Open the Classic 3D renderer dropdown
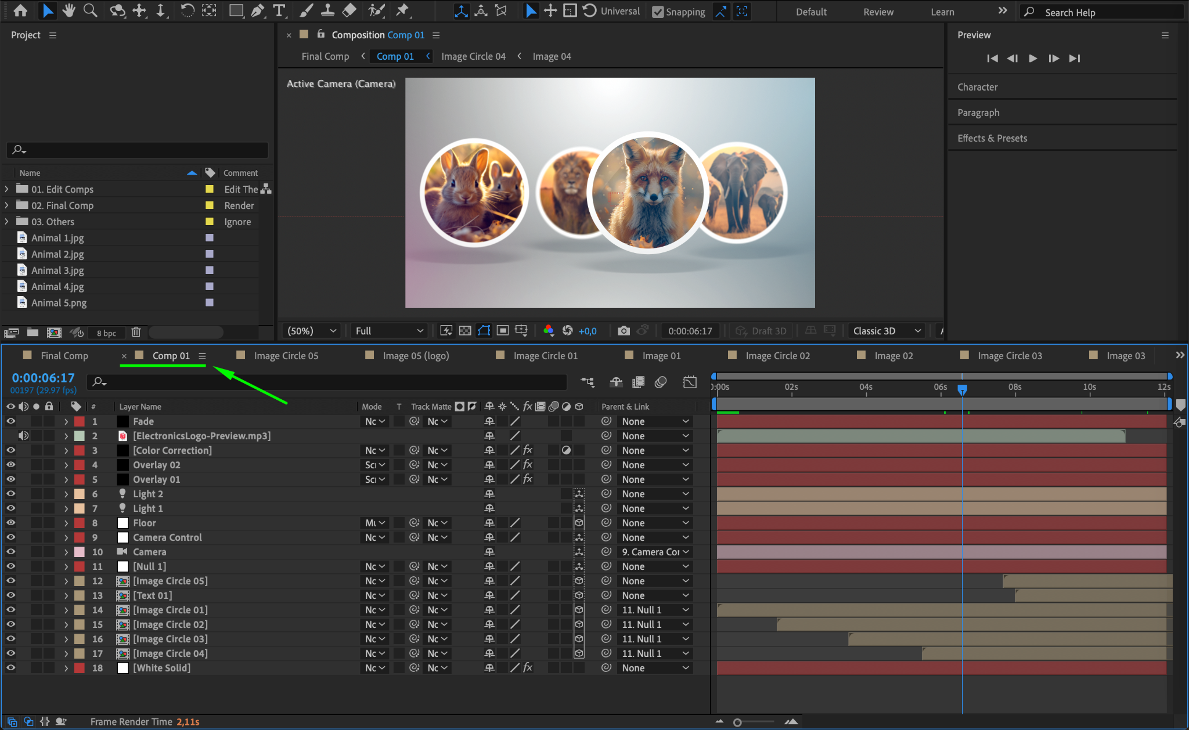1189x730 pixels. (887, 331)
